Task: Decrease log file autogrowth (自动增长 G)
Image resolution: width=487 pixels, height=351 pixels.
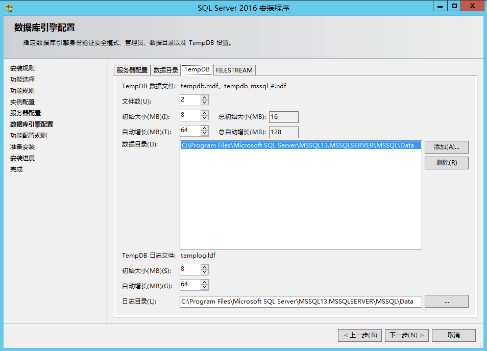Action: tap(204, 287)
